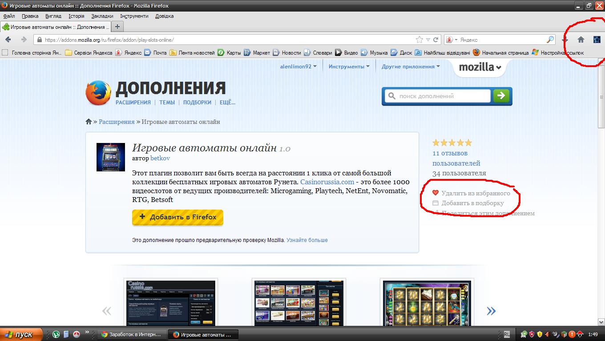This screenshot has width=605, height=341.
Task: Open the Узнайте больше link
Action: coord(307,240)
